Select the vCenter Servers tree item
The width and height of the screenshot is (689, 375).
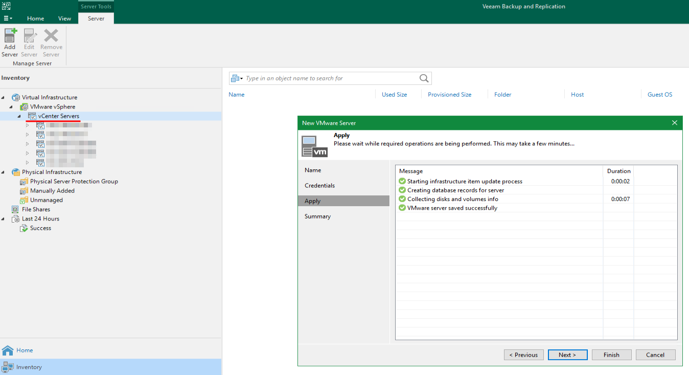tap(58, 116)
